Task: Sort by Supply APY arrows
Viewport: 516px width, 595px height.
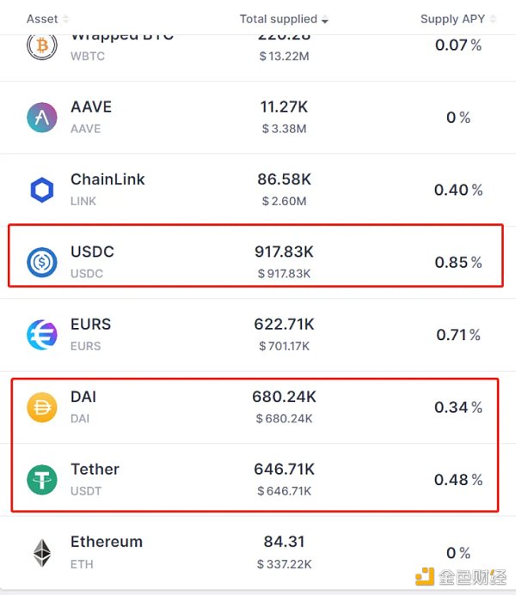Action: 493,19
